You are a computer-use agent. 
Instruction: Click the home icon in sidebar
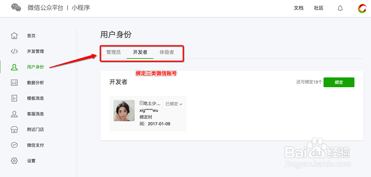coord(14,36)
